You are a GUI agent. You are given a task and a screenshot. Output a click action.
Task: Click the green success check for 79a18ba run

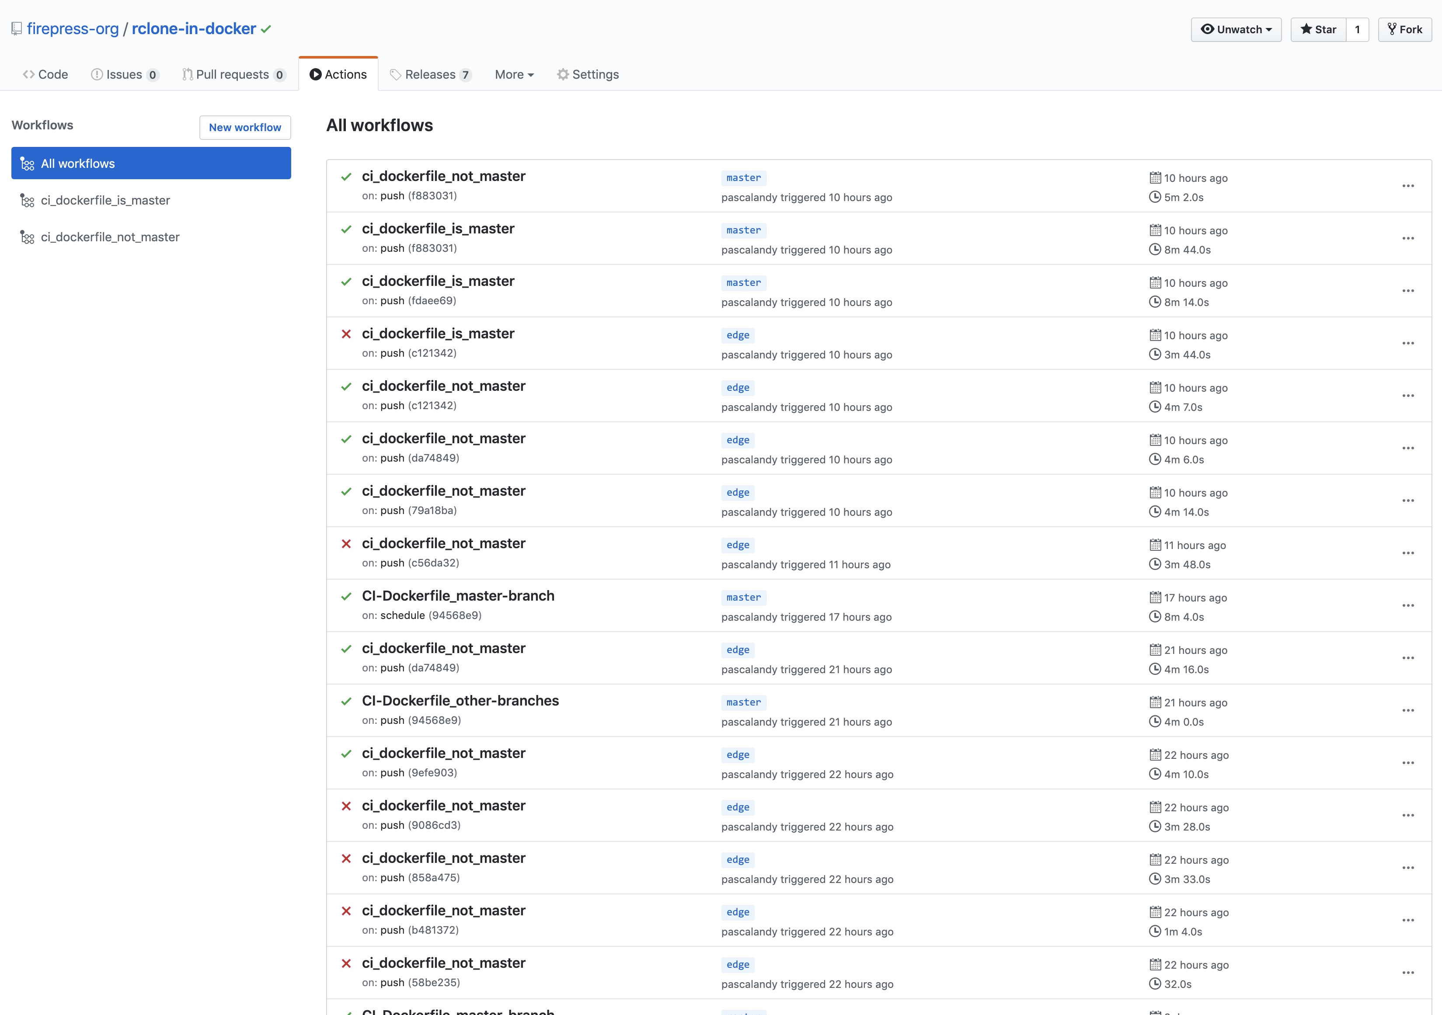click(x=346, y=491)
